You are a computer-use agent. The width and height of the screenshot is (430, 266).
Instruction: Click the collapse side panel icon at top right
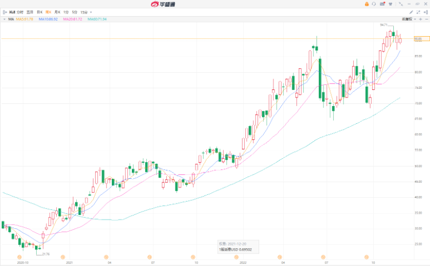pos(425,11)
